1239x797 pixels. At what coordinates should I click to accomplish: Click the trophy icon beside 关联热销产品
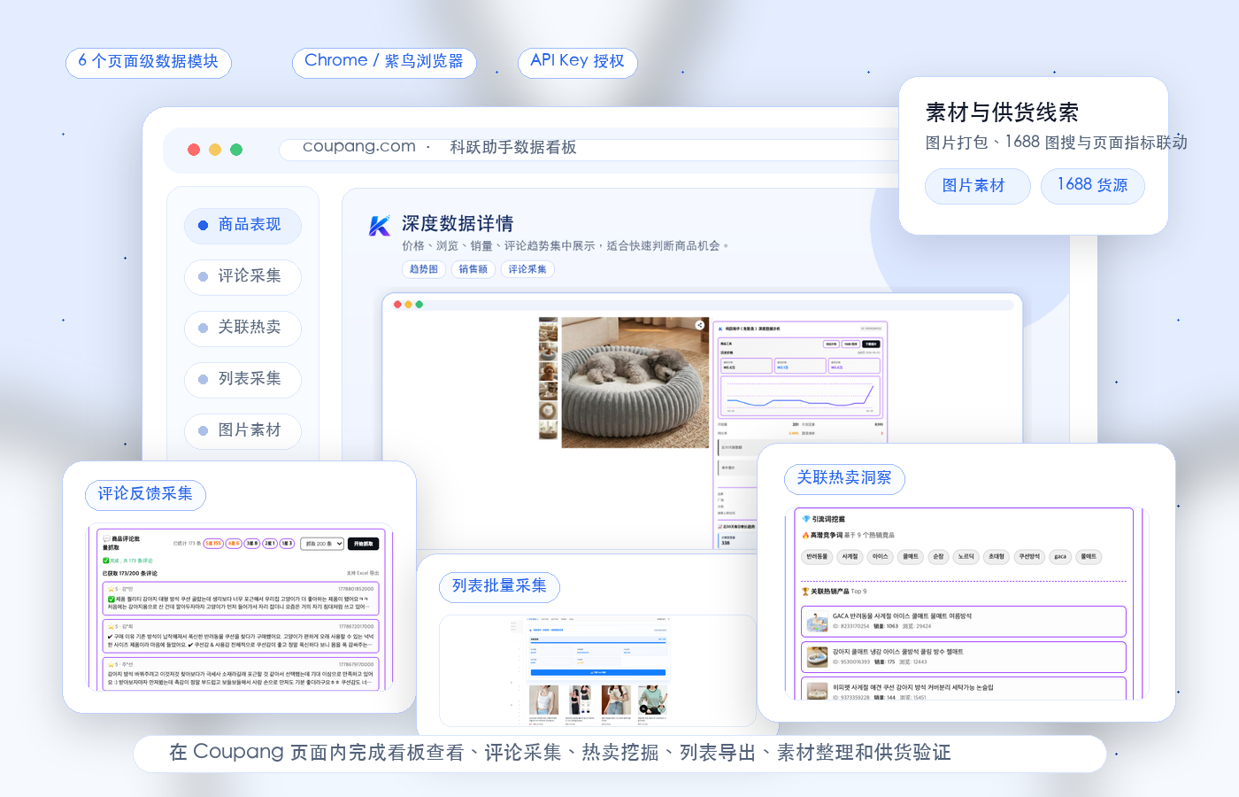[x=805, y=591]
